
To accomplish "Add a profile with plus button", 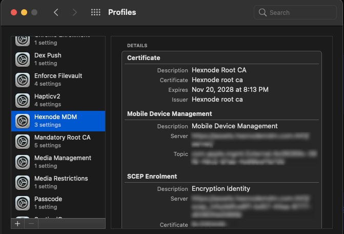I will click(17, 224).
